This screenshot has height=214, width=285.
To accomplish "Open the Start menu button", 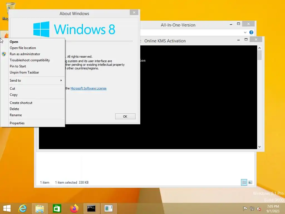I will pyautogui.click(x=7, y=208).
